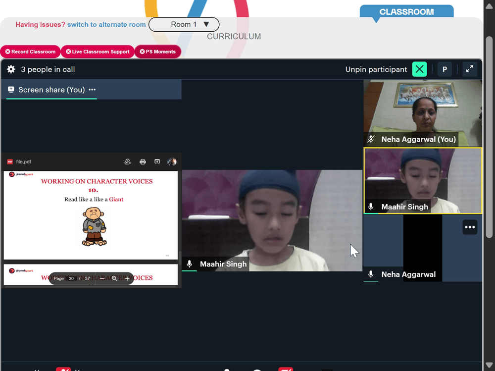Zoom out PDF with minus button
The height and width of the screenshot is (371, 495).
click(101, 278)
